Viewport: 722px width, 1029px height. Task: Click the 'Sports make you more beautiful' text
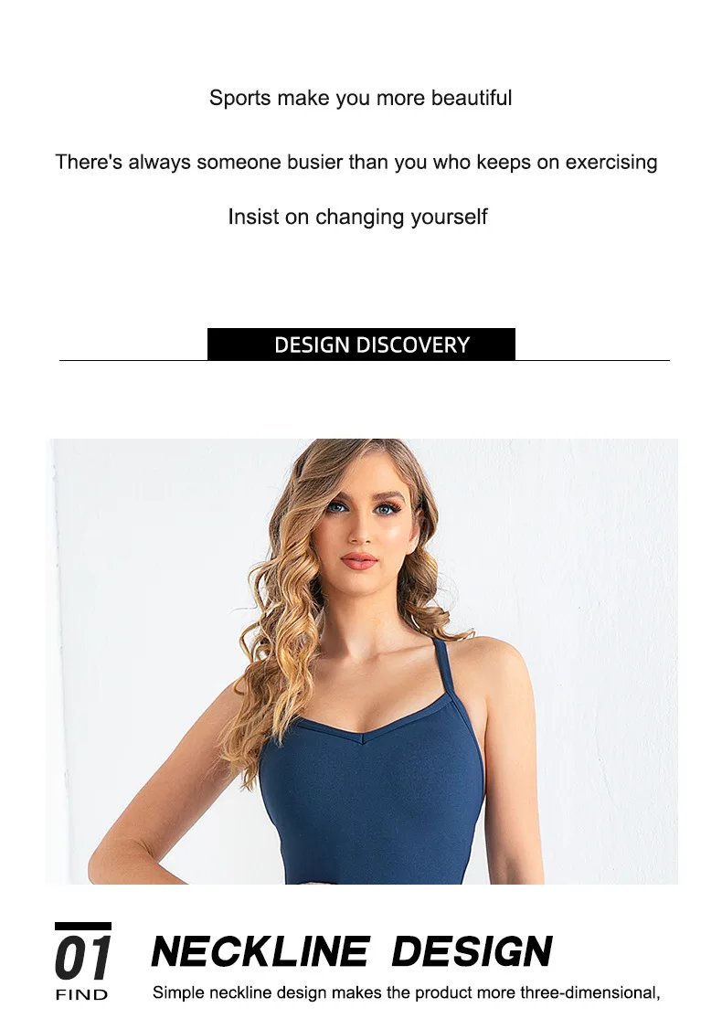tap(360, 98)
